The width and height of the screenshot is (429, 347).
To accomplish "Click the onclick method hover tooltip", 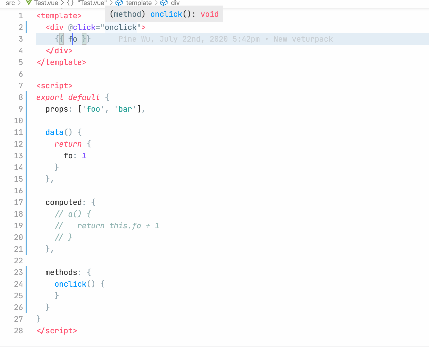I will click(x=164, y=14).
